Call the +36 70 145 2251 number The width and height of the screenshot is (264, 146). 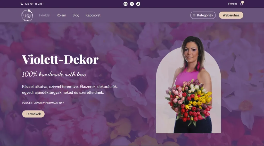pos(34,4)
